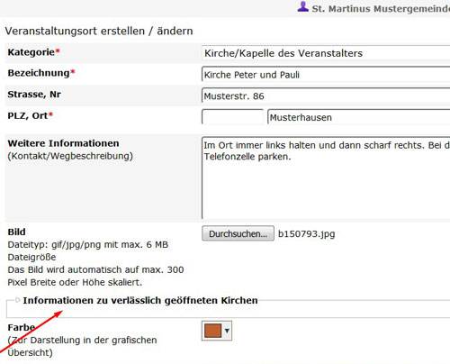Screen dimensions: 450x364
Task: Click the Durchsuchen... file browse button
Action: point(238,233)
